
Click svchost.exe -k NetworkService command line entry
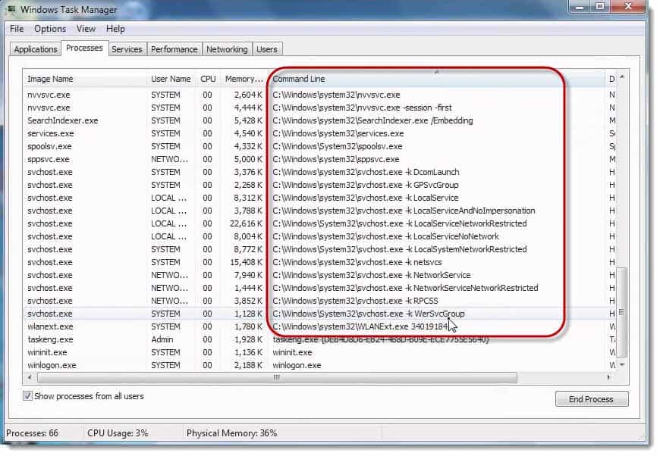(371, 275)
